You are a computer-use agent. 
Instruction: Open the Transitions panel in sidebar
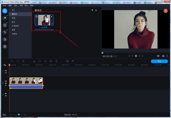click(x=5, y=25)
